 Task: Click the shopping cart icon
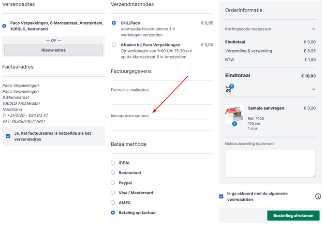(x=229, y=89)
